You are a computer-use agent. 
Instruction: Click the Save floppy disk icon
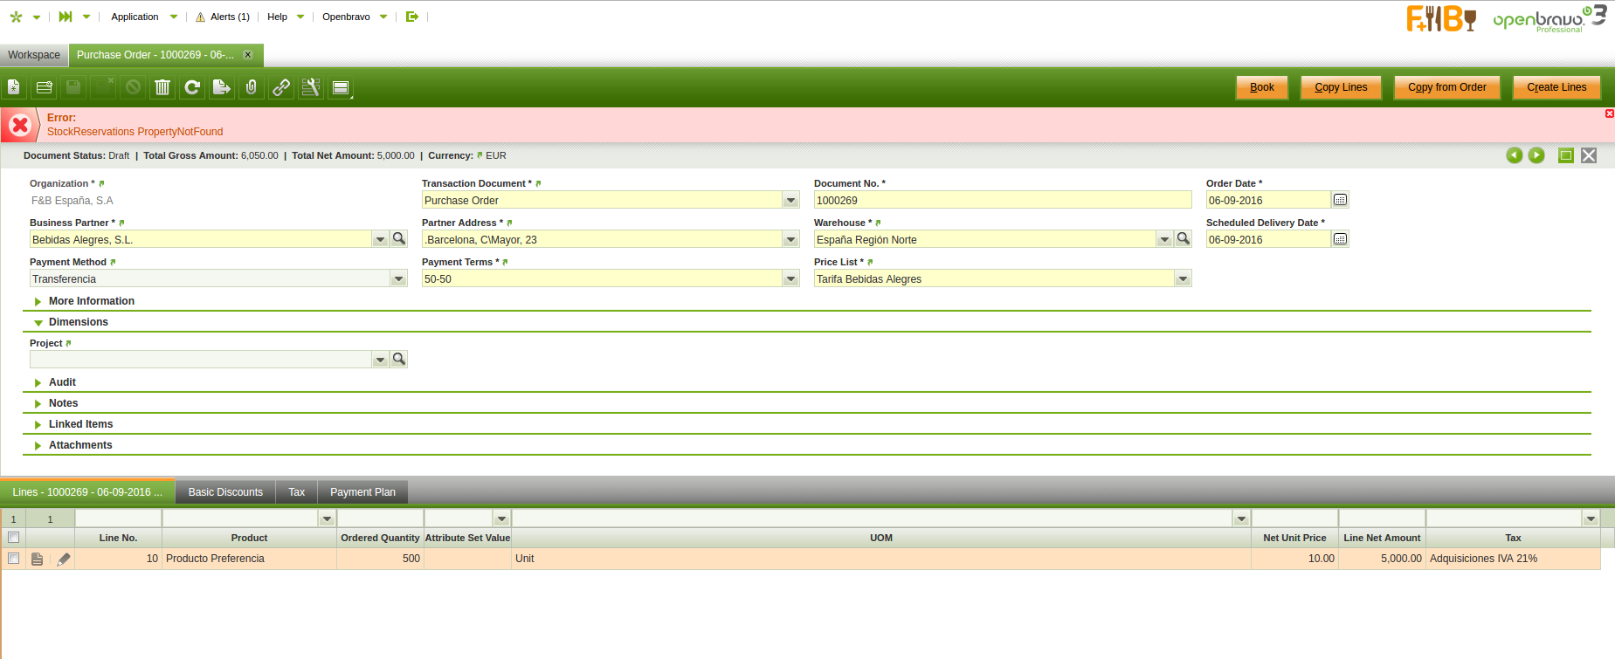point(73,87)
